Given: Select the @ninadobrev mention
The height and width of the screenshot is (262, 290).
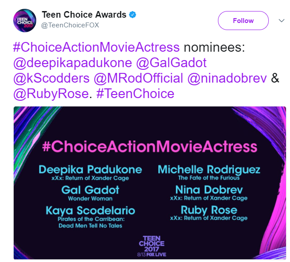Looking at the screenshot, I should (x=227, y=79).
